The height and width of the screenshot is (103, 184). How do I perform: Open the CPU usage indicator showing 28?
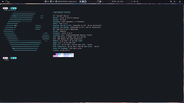[x=47, y=2]
